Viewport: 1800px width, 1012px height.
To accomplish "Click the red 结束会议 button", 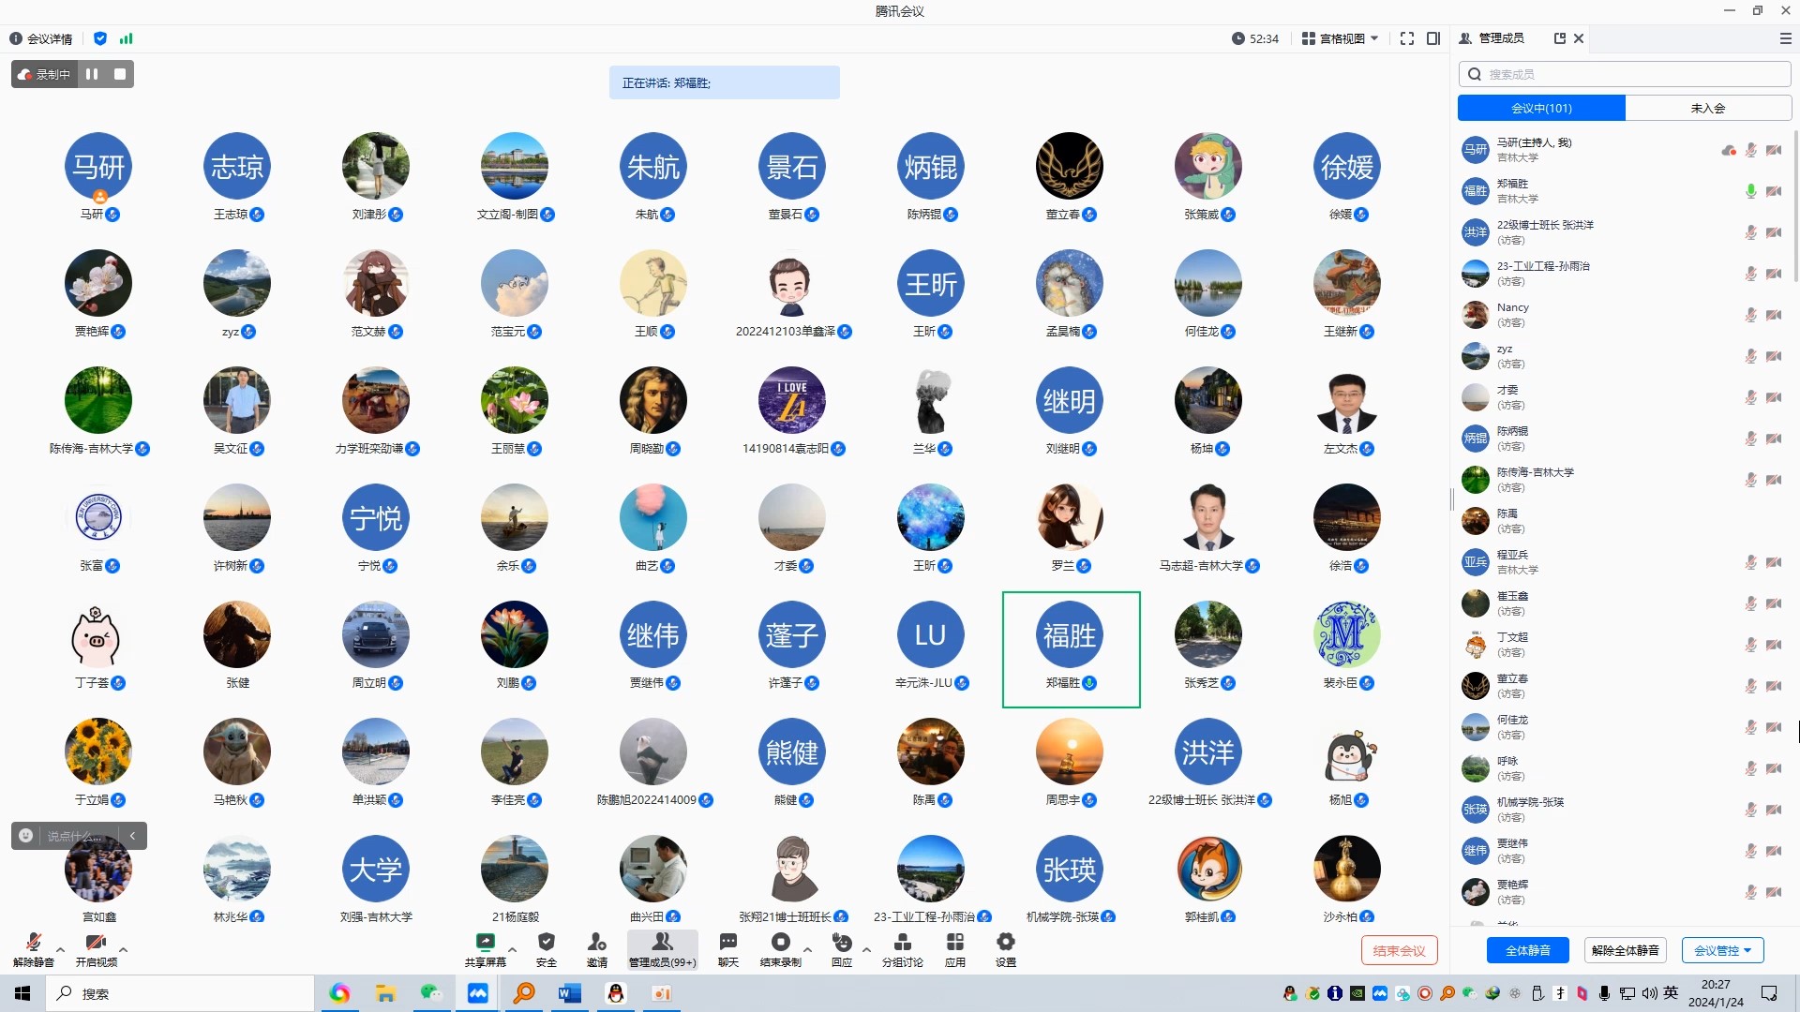I will pyautogui.click(x=1399, y=950).
